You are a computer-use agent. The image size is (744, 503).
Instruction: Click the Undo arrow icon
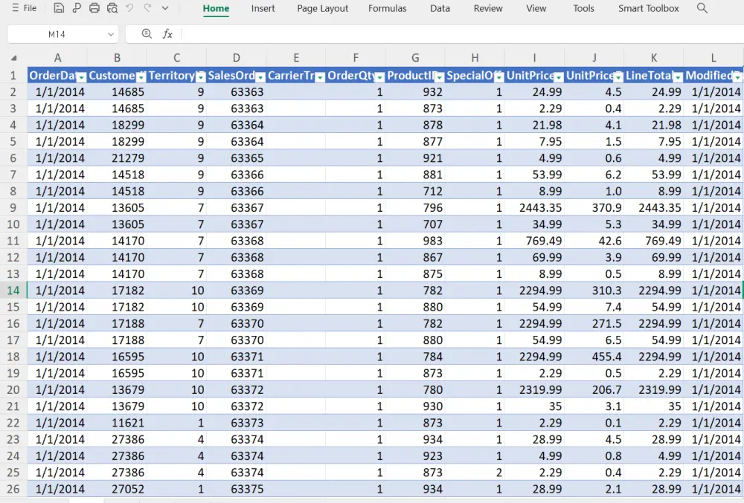(x=129, y=7)
